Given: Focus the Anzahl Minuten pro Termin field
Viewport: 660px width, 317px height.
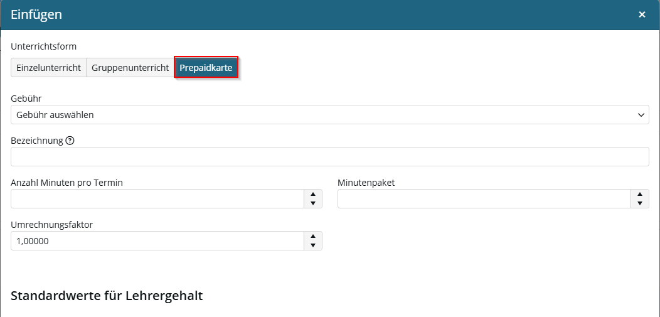Looking at the screenshot, I should coord(157,199).
